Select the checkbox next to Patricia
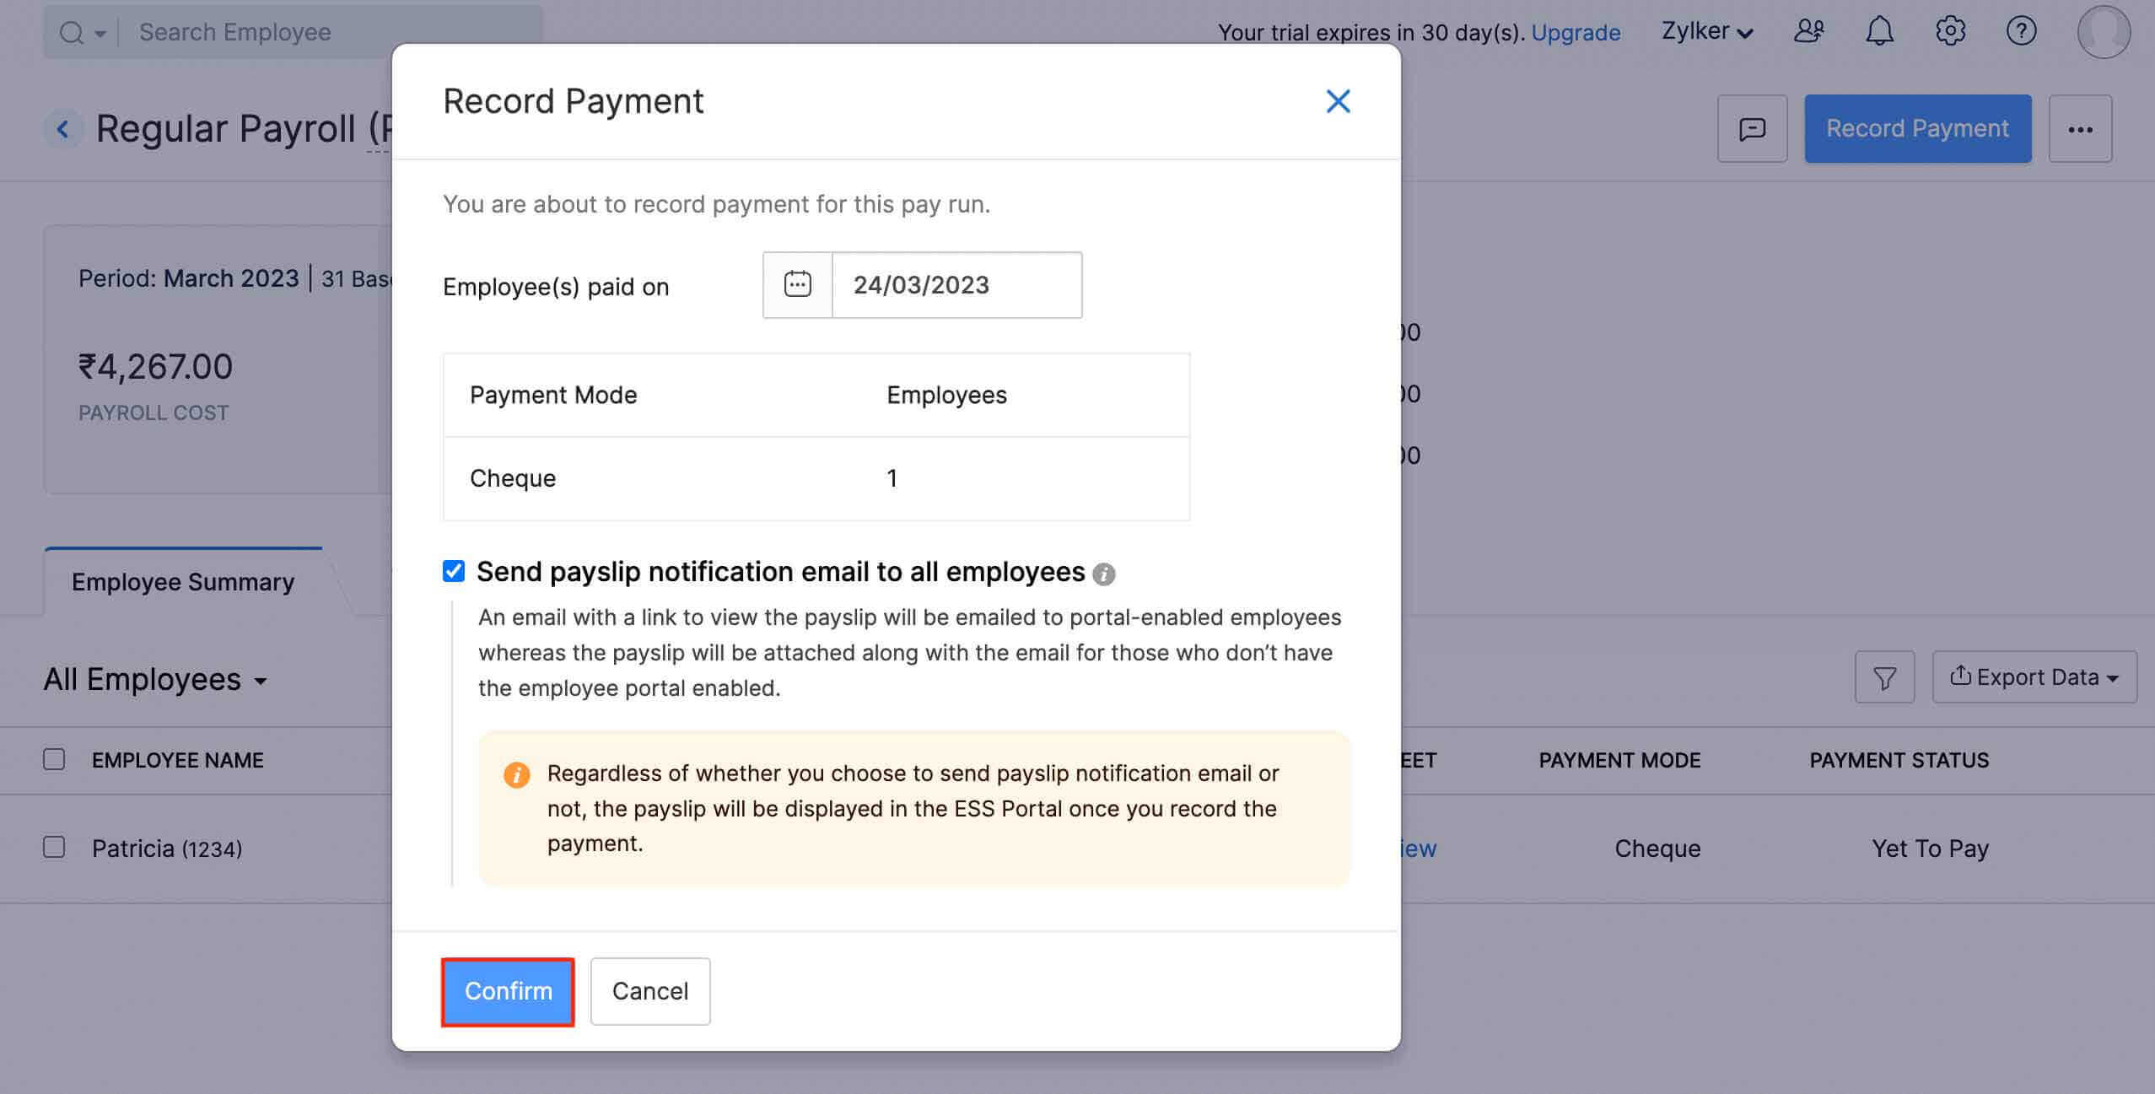The height and width of the screenshot is (1094, 2155). coord(53,847)
